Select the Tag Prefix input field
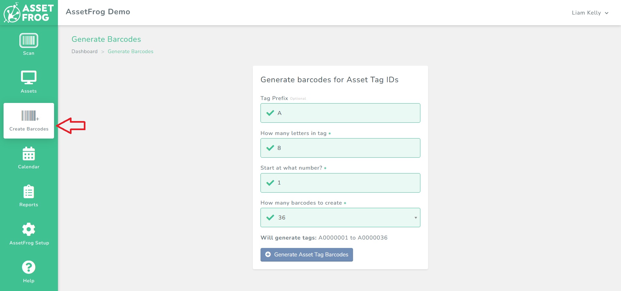Image resolution: width=621 pixels, height=291 pixels. point(340,113)
